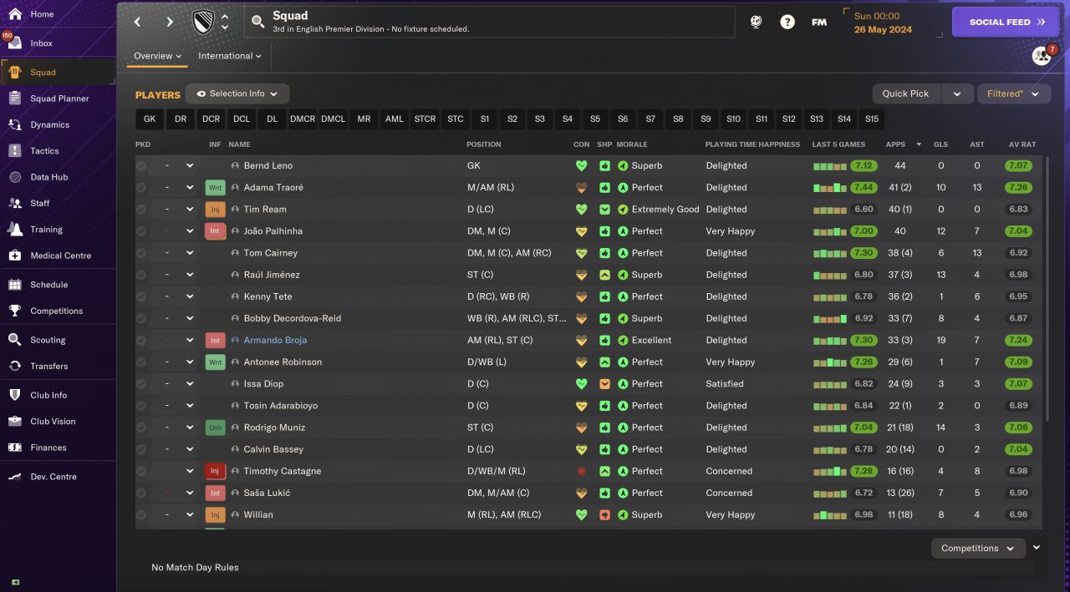Expand the Competitions dropdown
1070x592 pixels.
click(977, 549)
